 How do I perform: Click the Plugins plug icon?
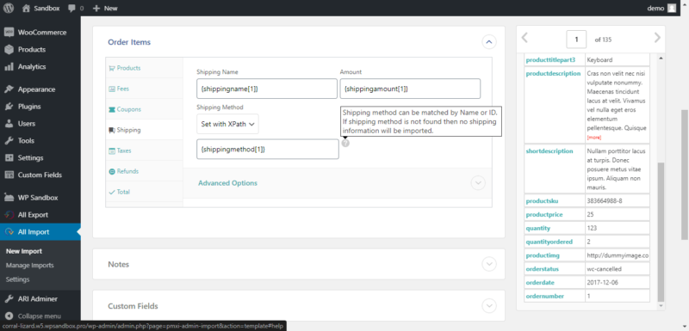pos(9,107)
